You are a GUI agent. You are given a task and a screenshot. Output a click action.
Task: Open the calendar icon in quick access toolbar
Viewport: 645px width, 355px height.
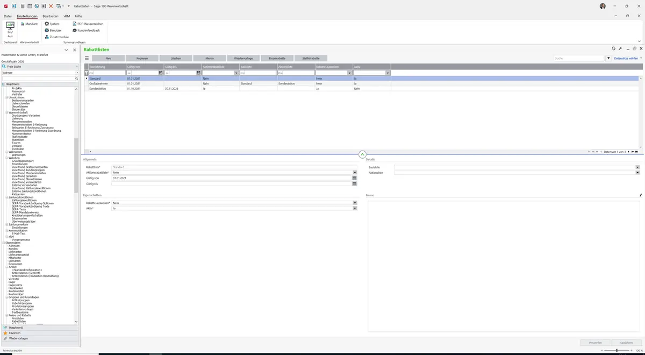(29, 6)
